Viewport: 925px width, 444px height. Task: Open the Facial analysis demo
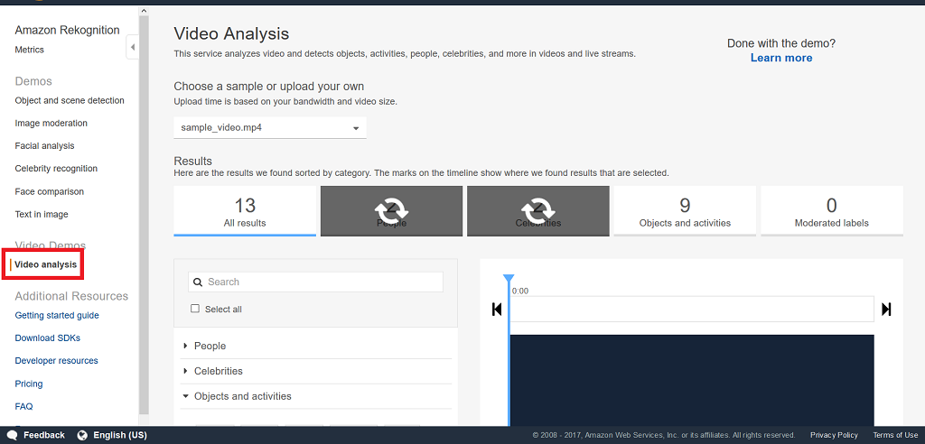[45, 145]
